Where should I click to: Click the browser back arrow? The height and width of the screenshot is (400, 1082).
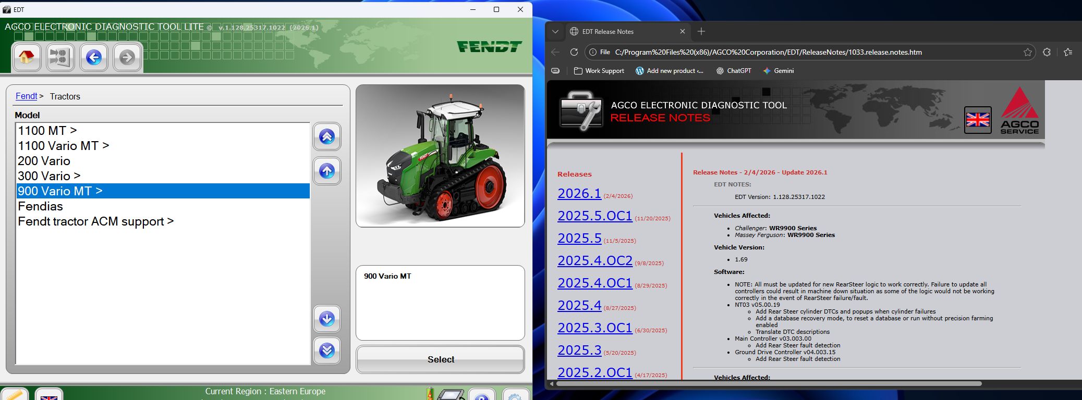(555, 52)
